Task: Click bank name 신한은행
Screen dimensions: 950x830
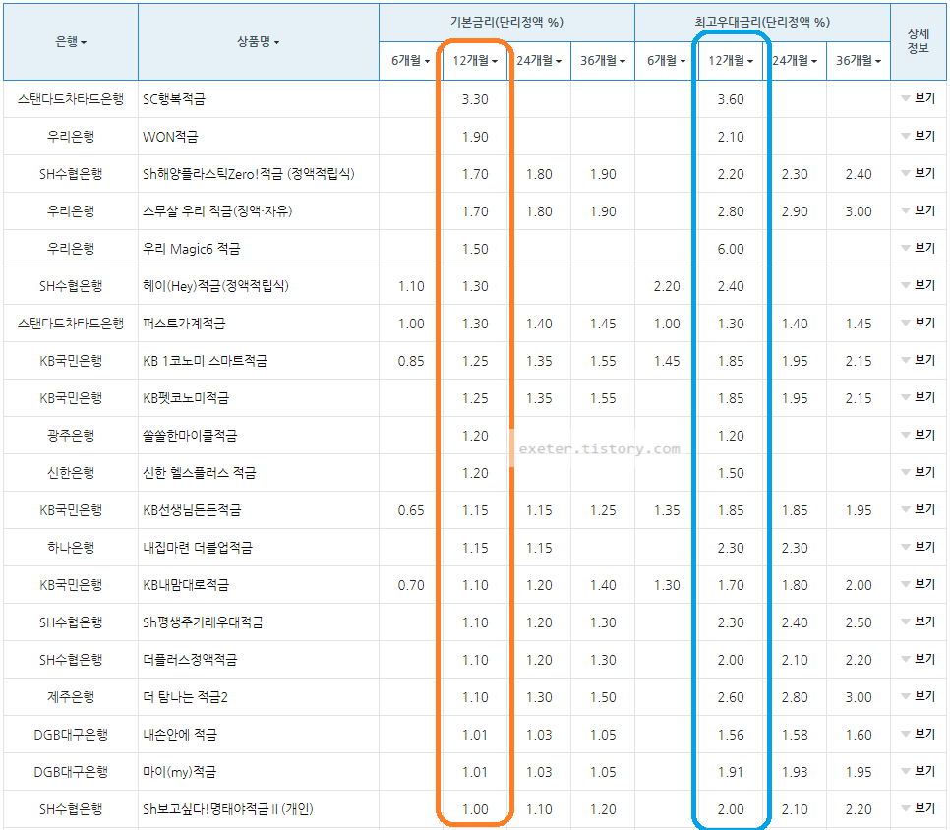Action: [x=71, y=473]
